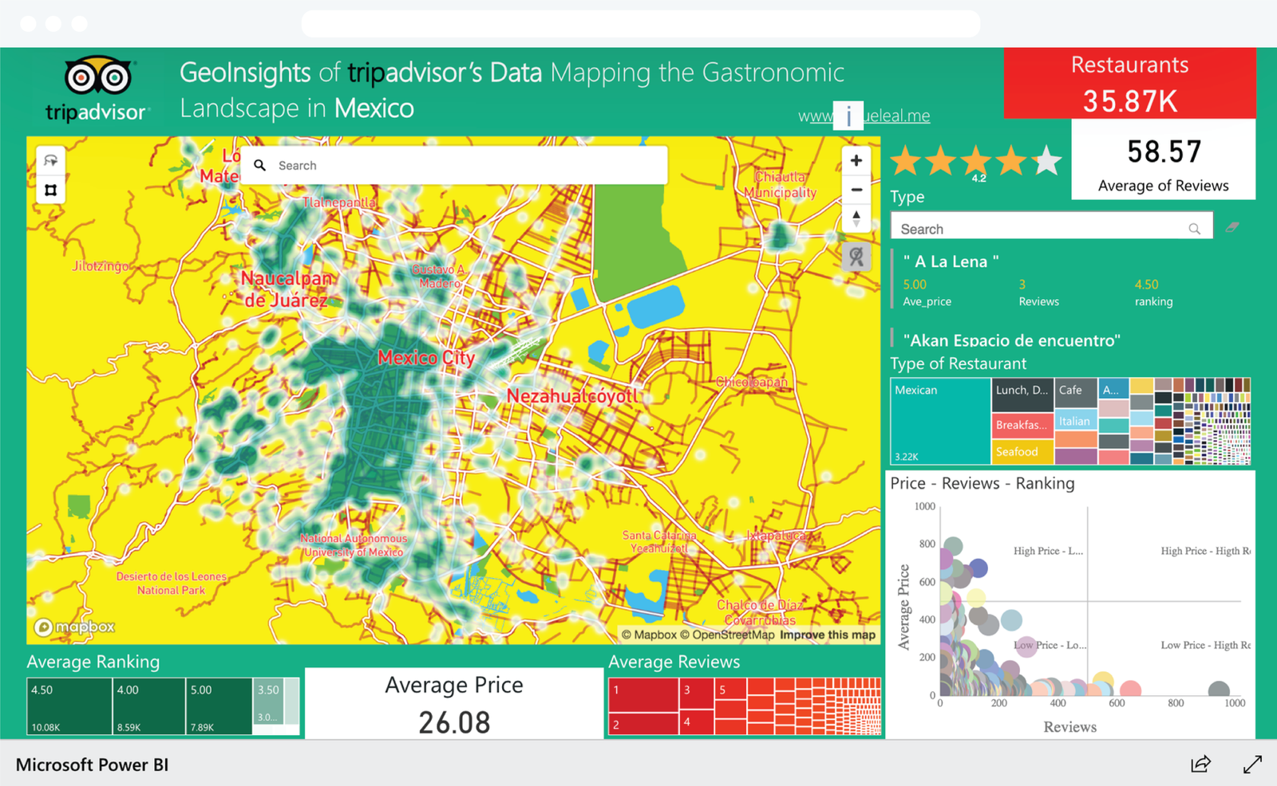Zoom out on the map
1277x786 pixels.
(x=856, y=190)
